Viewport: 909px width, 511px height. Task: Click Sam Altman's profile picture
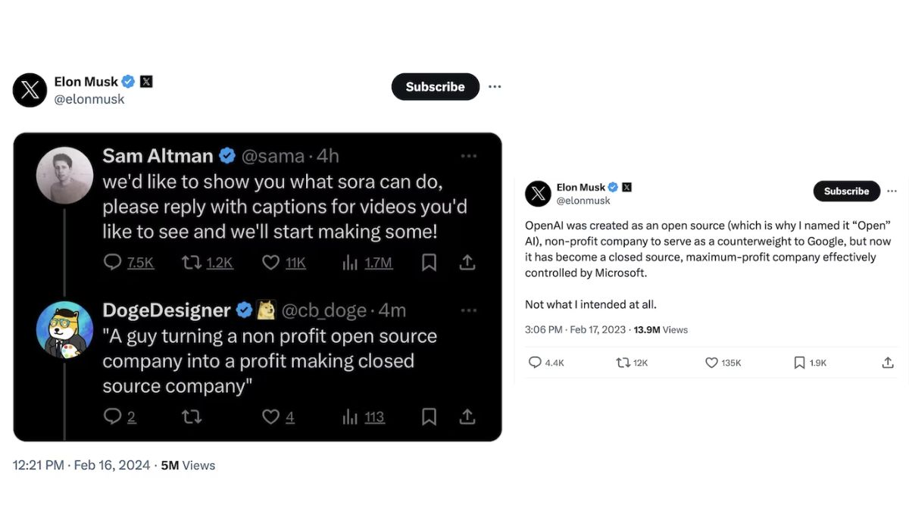point(64,175)
